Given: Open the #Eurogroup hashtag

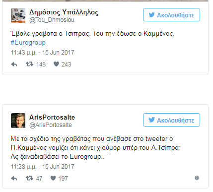Looking at the screenshot, I should click(x=28, y=43).
